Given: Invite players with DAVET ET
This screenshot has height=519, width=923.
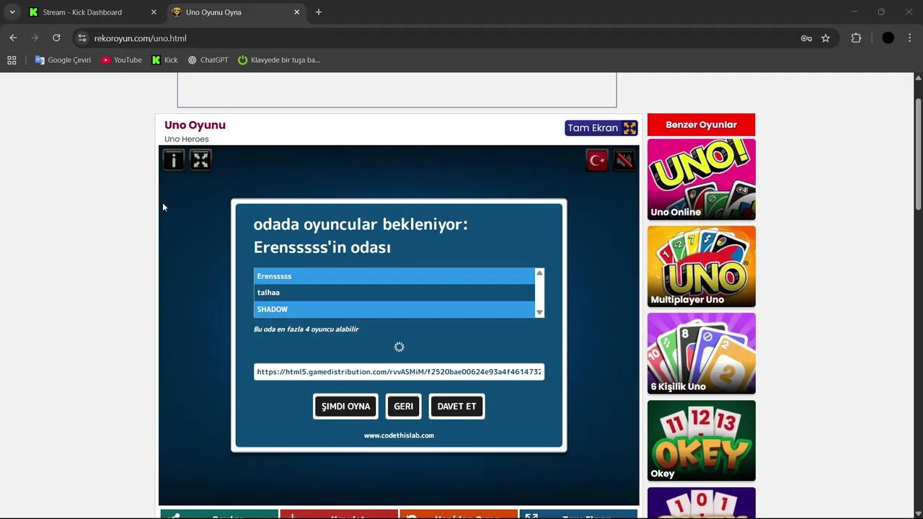Looking at the screenshot, I should coord(456,407).
